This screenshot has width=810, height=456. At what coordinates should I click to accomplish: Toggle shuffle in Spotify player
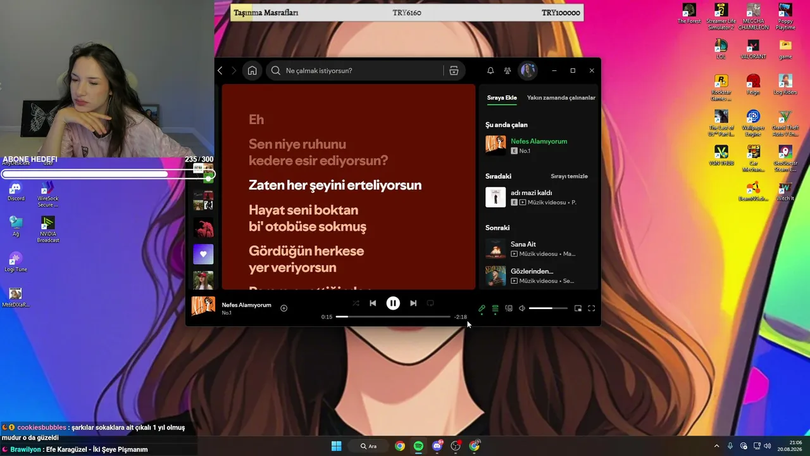(356, 303)
